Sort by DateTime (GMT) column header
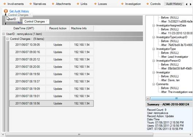The image size is (193, 137). pos(24,28)
